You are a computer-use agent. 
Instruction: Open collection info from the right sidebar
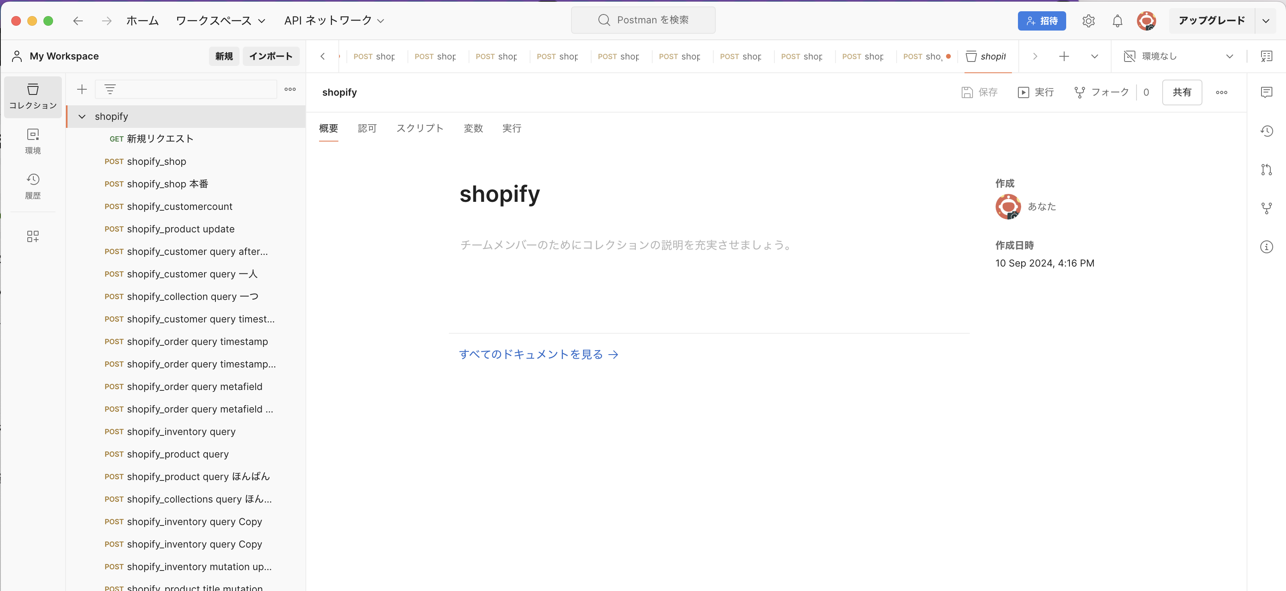[1267, 247]
